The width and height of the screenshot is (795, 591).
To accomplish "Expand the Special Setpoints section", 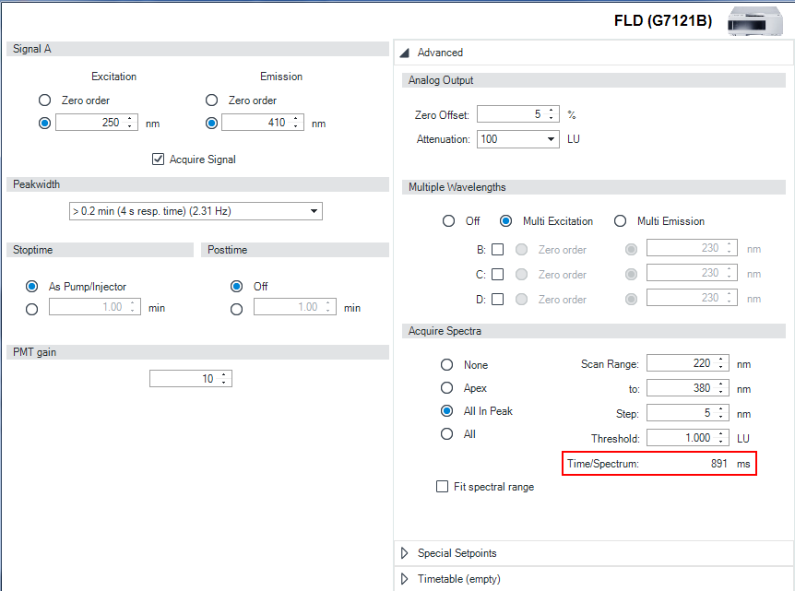I will 404,553.
